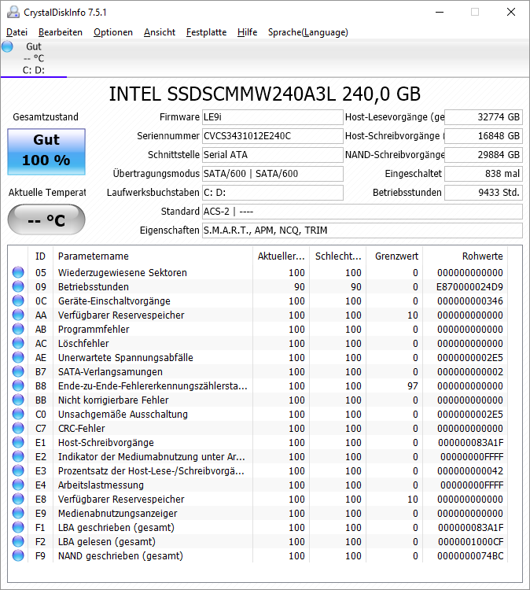Click the Übertragungsmodus field SATA/600
Image resolution: width=530 pixels, height=590 pixels.
coord(272,174)
